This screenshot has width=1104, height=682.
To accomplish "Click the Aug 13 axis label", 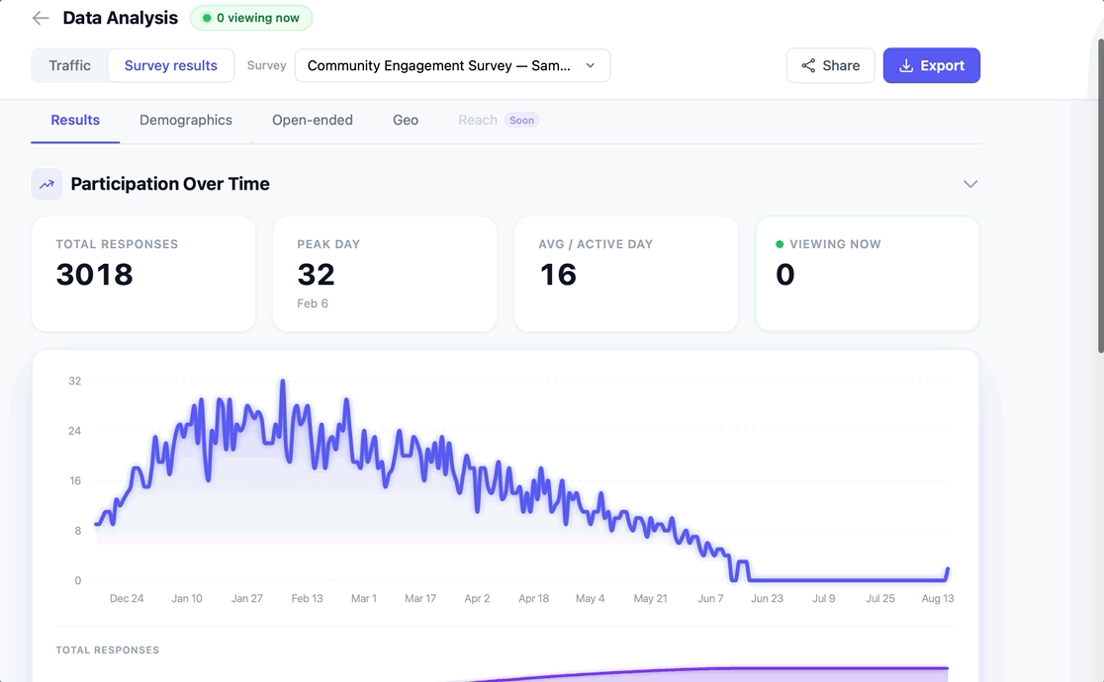I will (x=938, y=599).
